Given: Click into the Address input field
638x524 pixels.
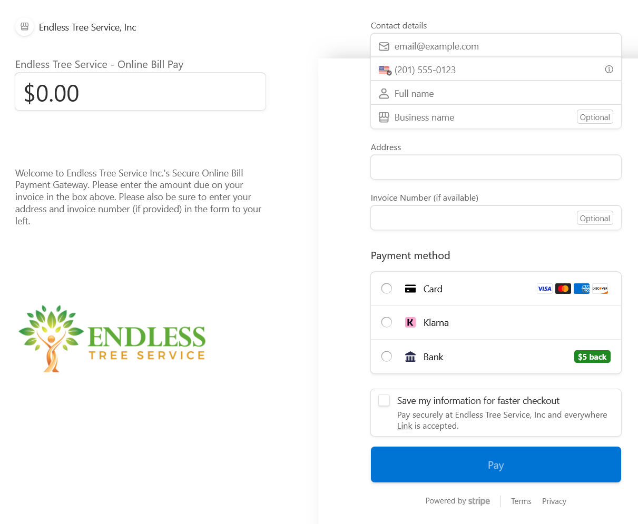Looking at the screenshot, I should [496, 167].
